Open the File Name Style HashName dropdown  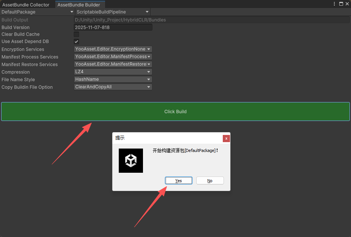click(x=113, y=79)
